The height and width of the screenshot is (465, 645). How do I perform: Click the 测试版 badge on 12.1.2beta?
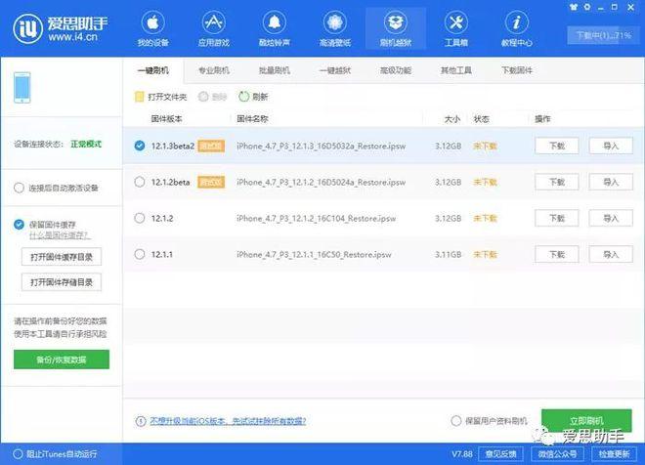click(x=211, y=182)
